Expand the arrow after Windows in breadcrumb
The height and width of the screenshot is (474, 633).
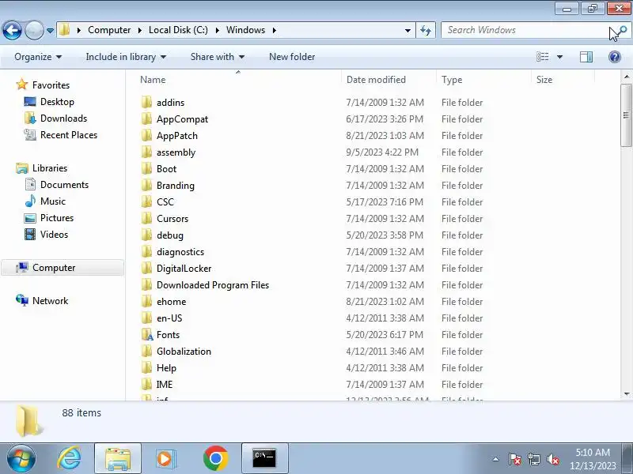coord(274,30)
